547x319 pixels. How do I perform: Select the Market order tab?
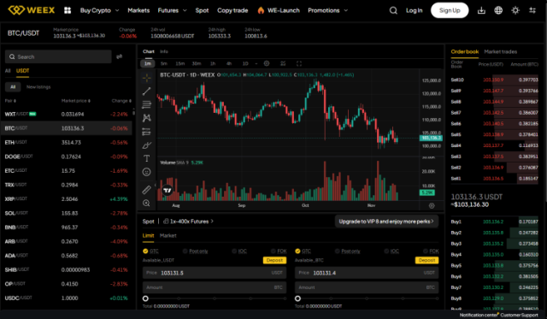coord(168,235)
